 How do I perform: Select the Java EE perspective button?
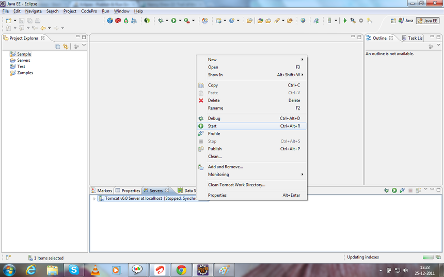(428, 21)
